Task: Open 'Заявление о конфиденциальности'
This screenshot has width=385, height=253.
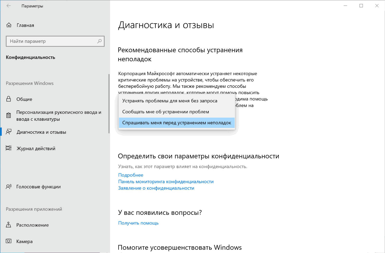Action: [156, 188]
